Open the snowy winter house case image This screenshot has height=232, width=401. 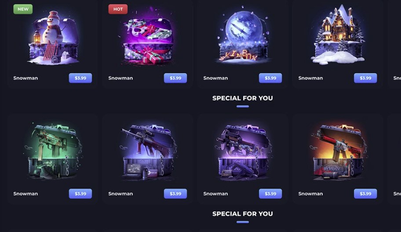tap(337, 34)
